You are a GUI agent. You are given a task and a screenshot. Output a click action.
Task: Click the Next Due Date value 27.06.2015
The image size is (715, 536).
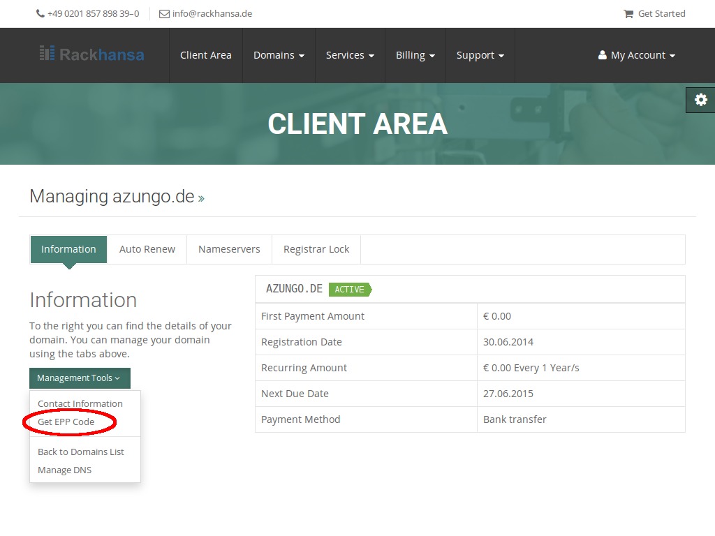(x=508, y=394)
